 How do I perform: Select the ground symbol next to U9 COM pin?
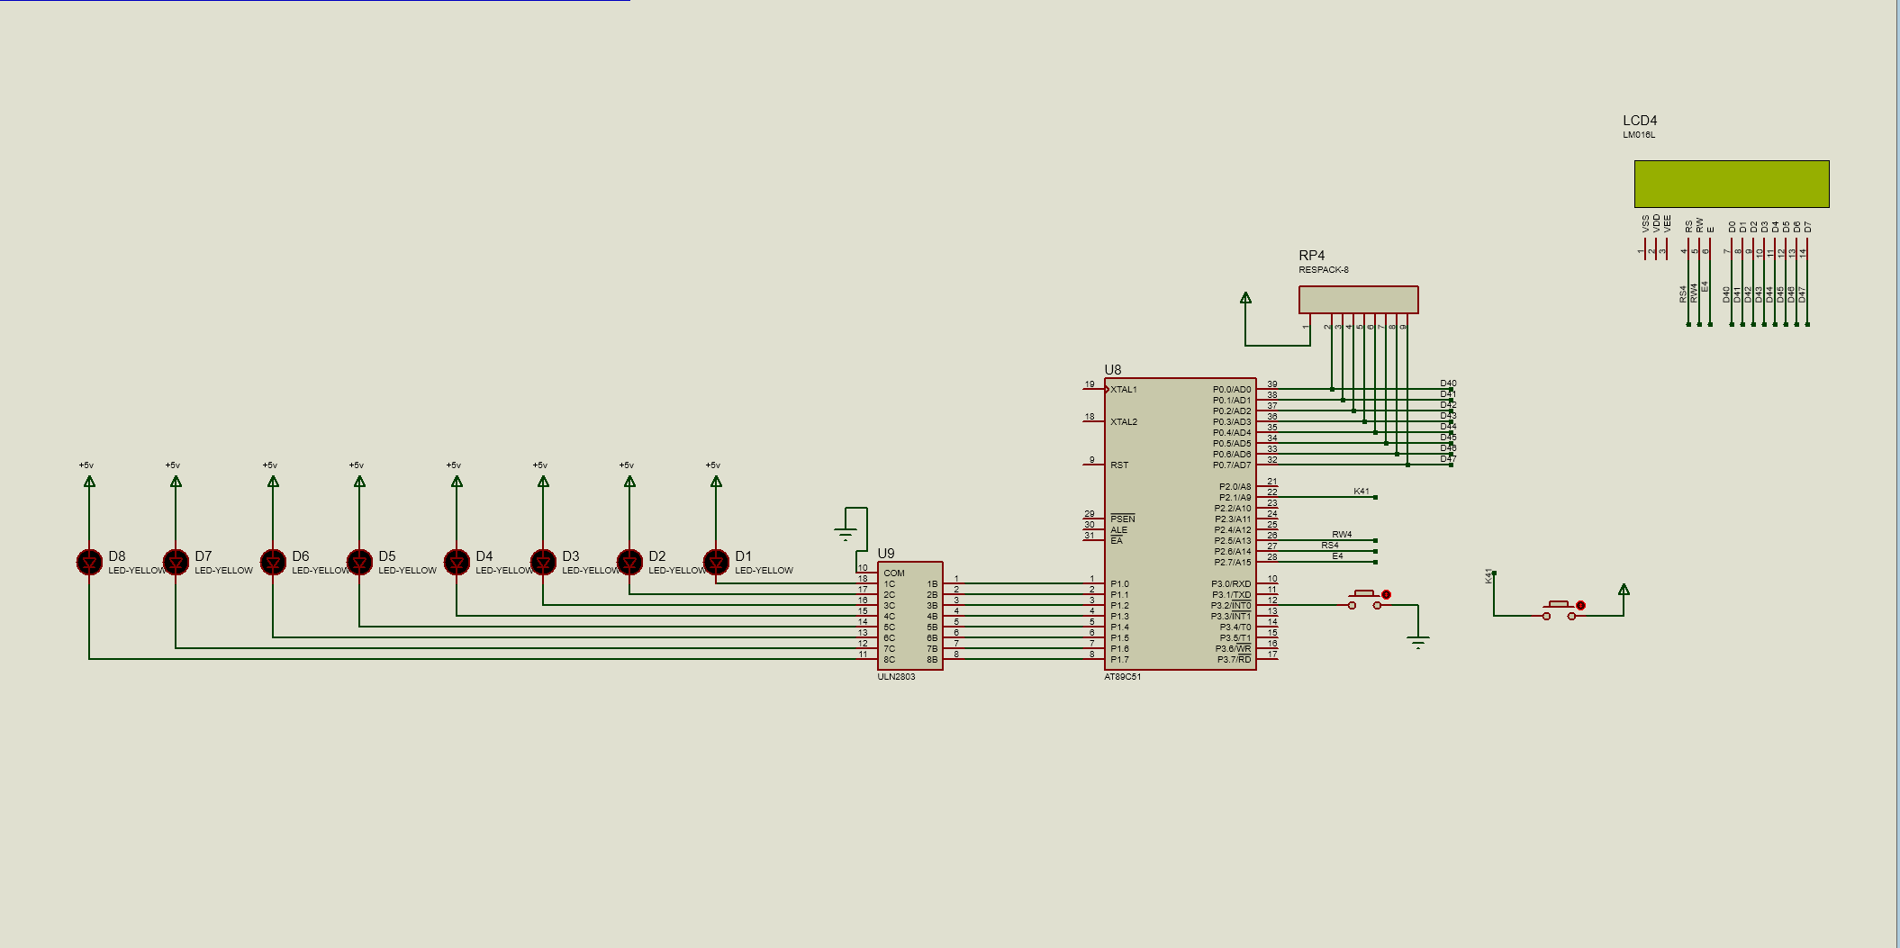[x=846, y=533]
